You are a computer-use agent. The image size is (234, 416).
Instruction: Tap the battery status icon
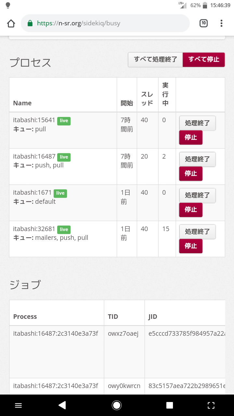(x=205, y=5)
